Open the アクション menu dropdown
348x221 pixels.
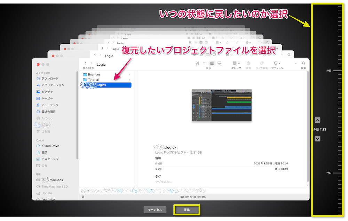277,63
